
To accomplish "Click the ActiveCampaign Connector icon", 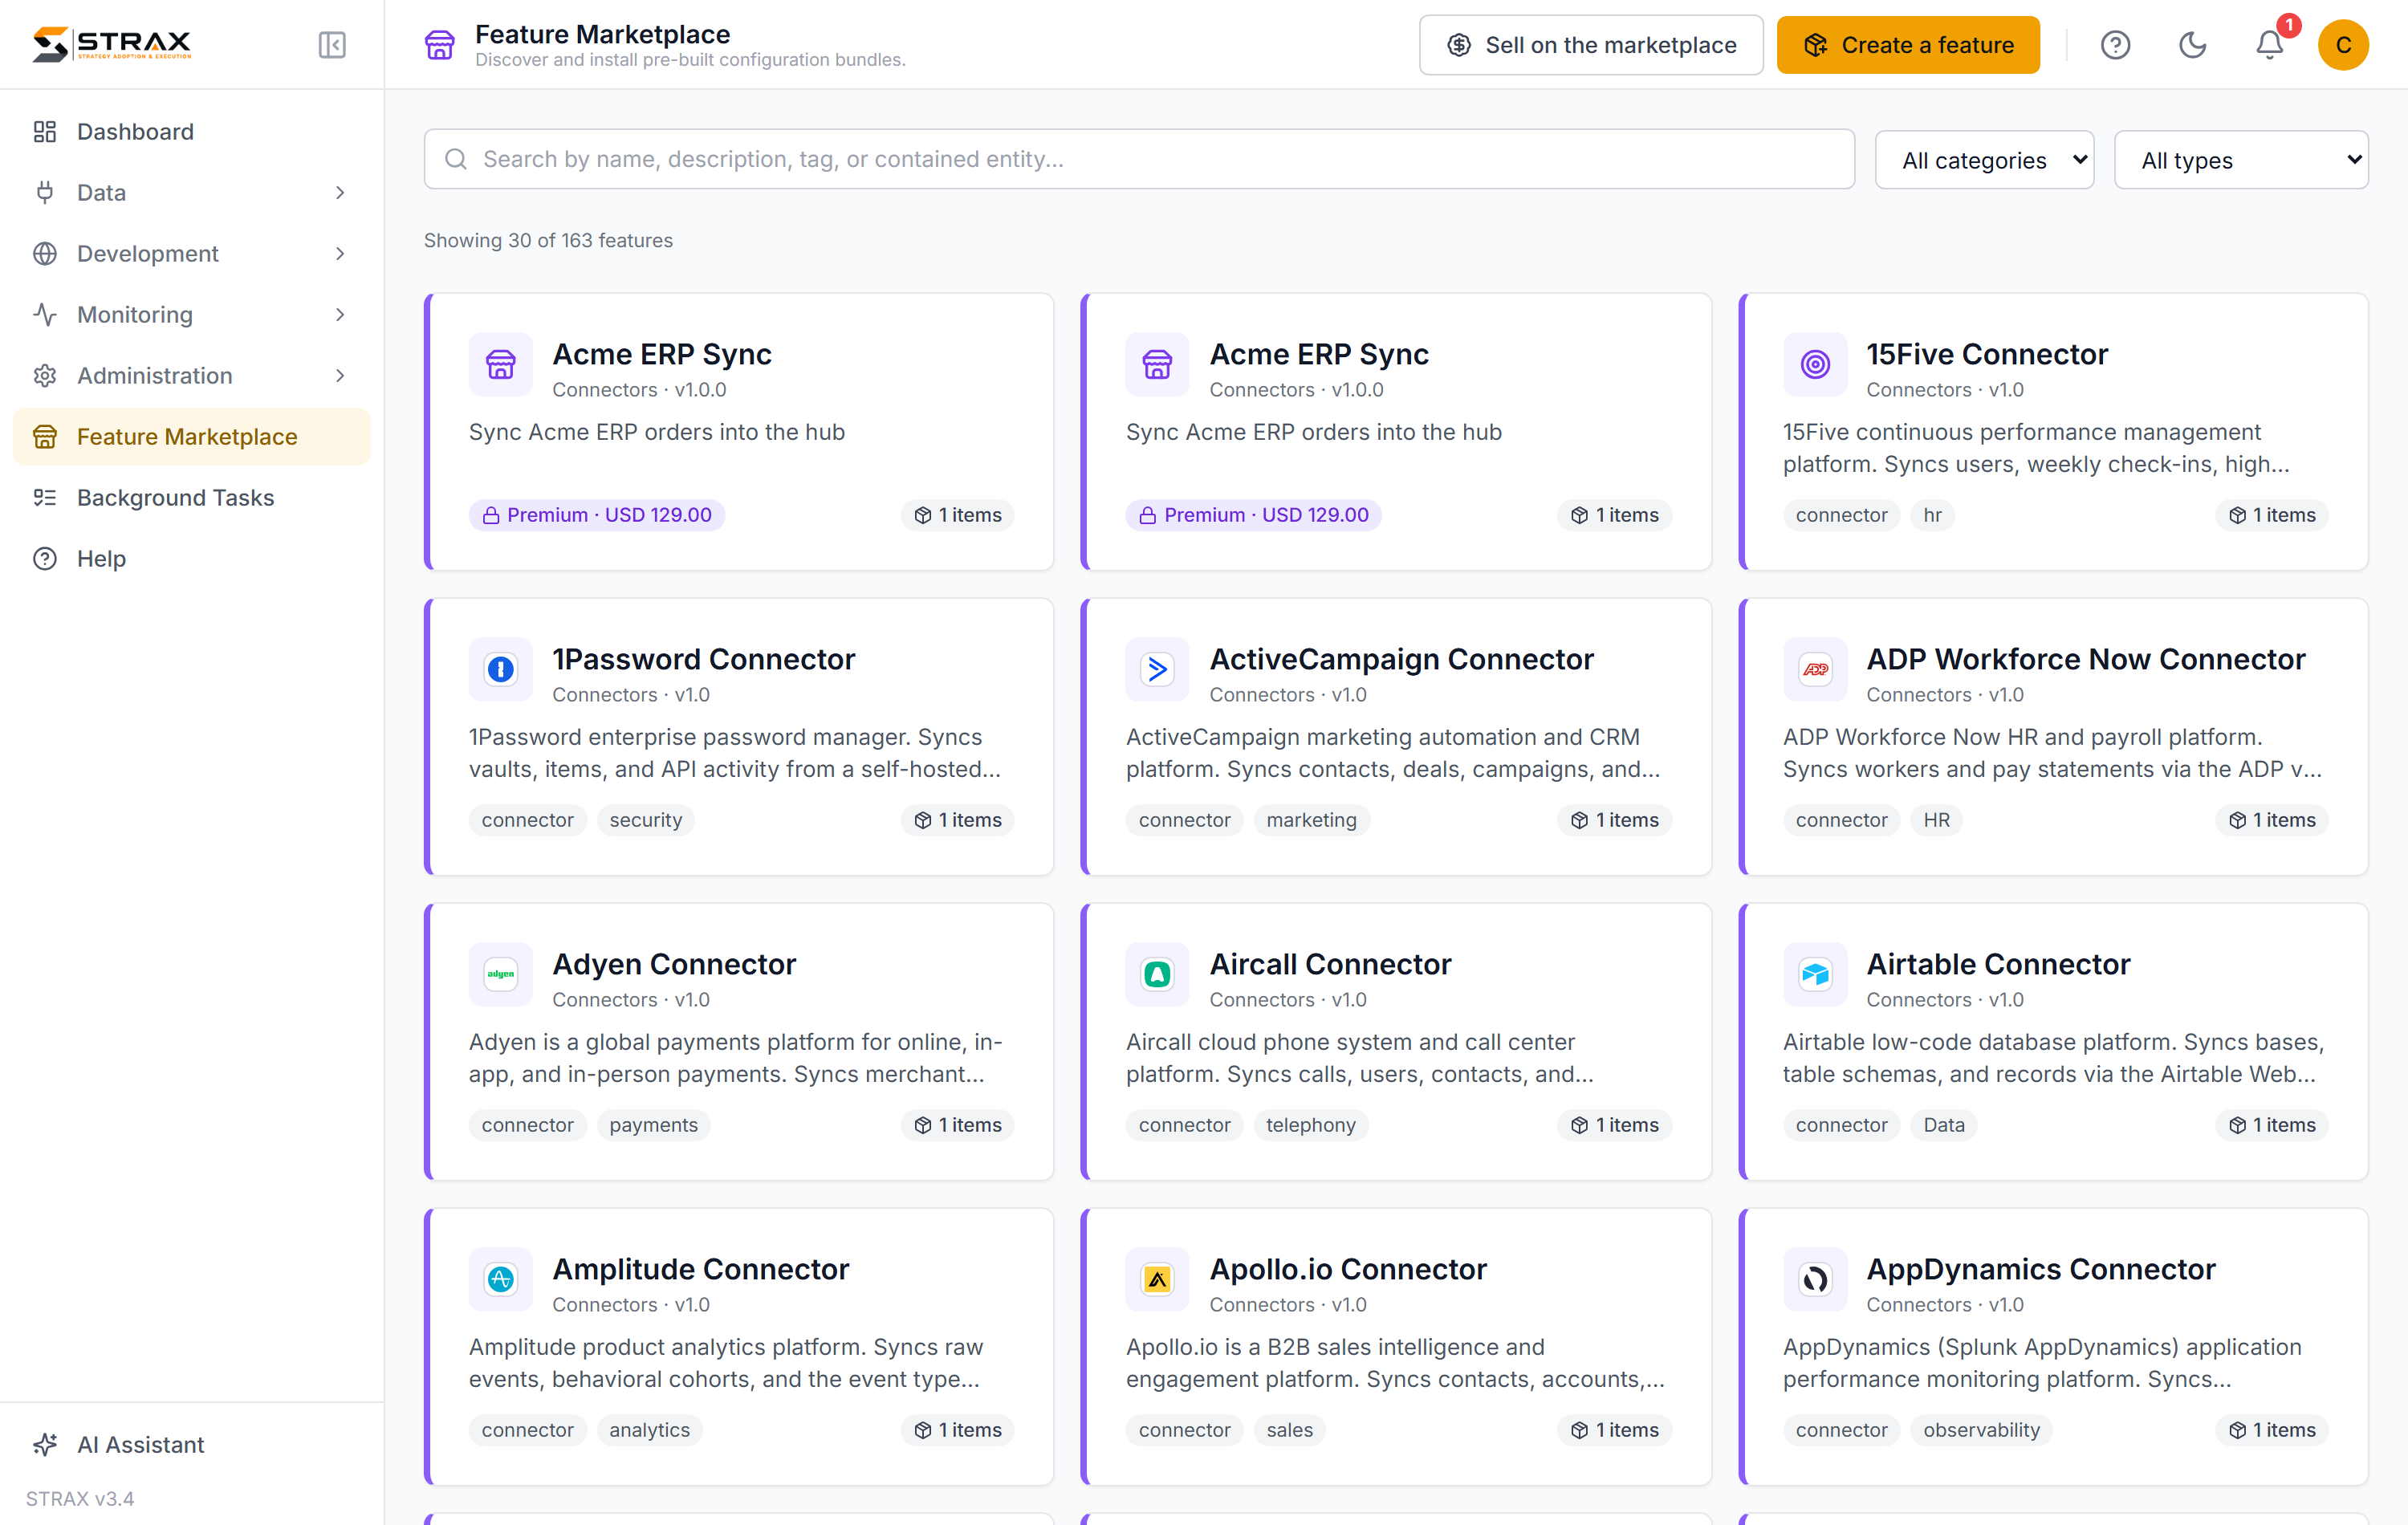I will pos(1157,669).
